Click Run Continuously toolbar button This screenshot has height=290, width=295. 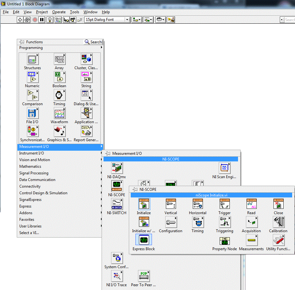pyautogui.click(x=27, y=20)
